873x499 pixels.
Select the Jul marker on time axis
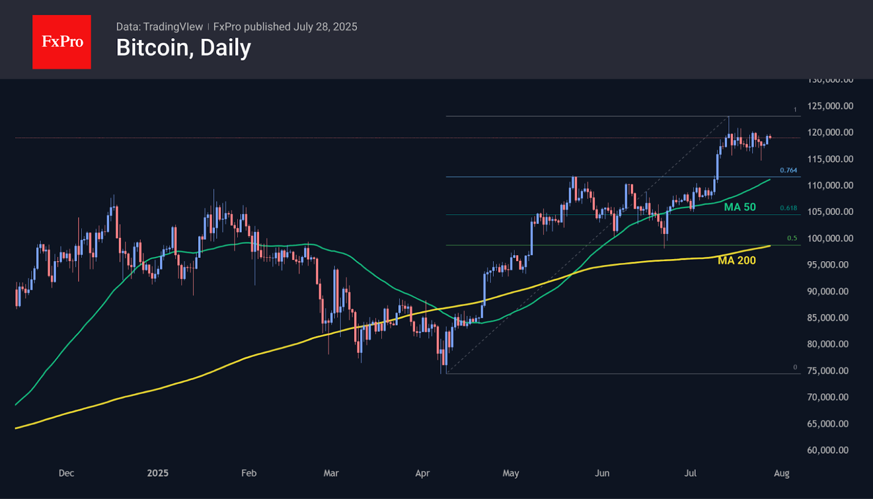690,473
